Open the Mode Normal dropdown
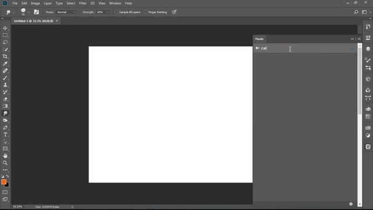The image size is (373, 210). (66, 12)
